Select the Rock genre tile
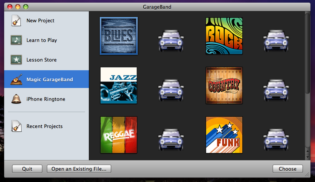Viewport: 315px width, 182px height. (224, 36)
